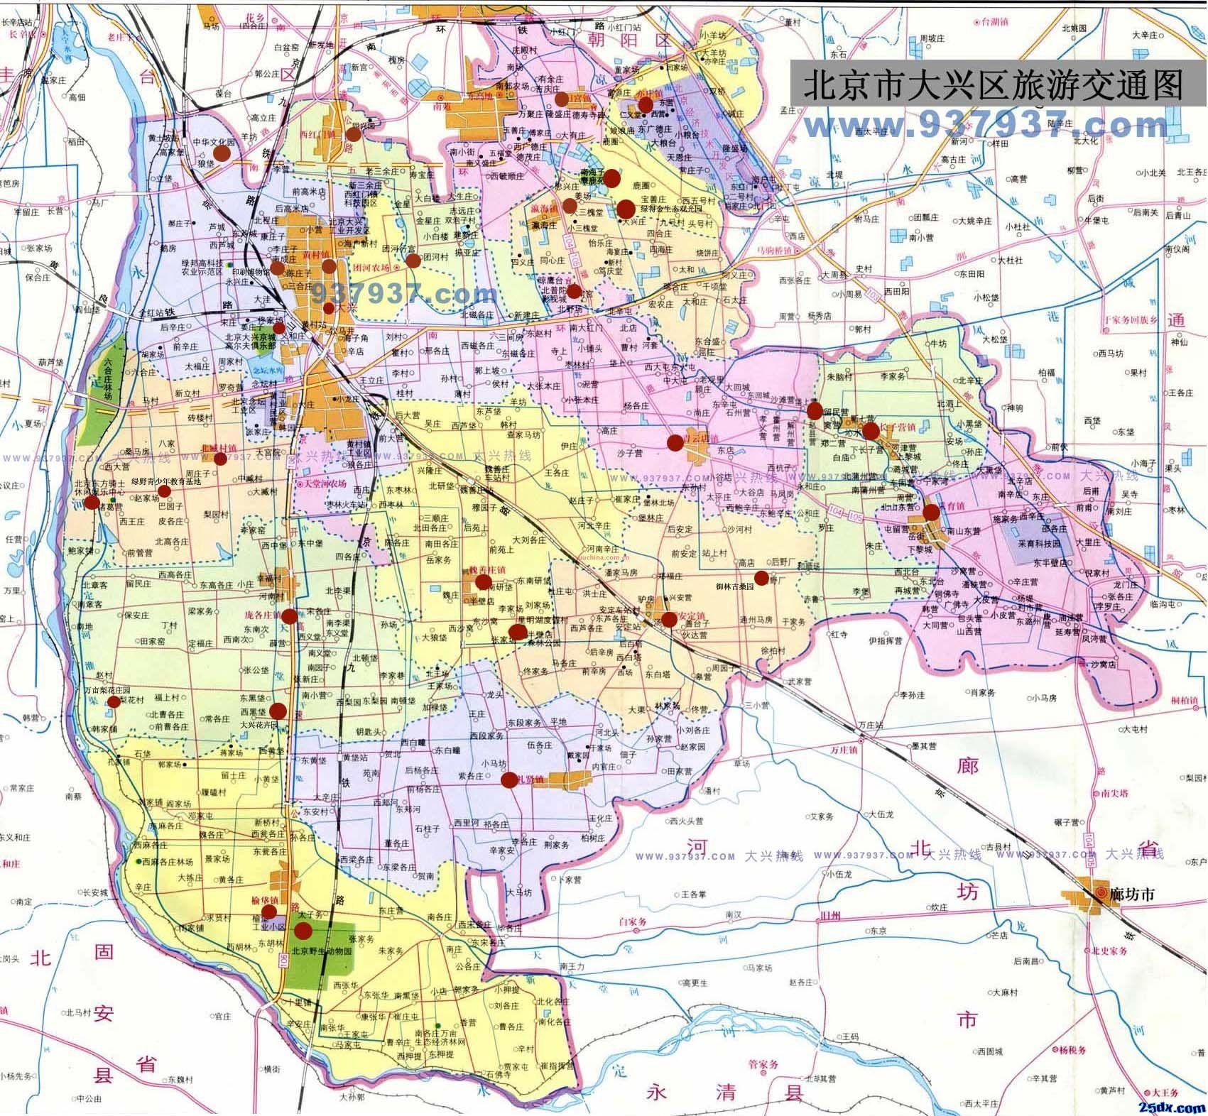Viewport: 1208px width, 1116px height.
Task: Select the 北京野生动物园 red marker
Action: [303, 931]
